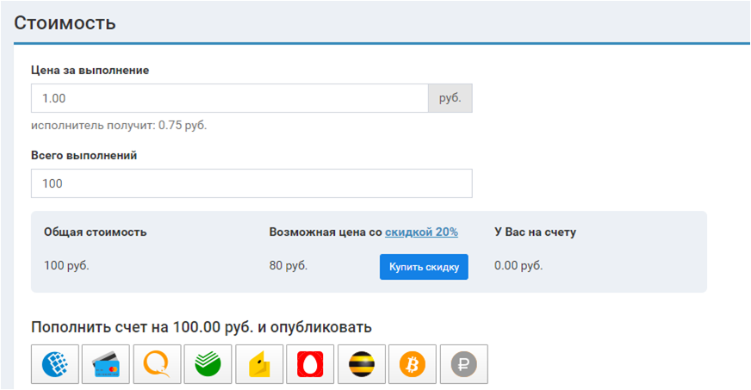Click the 'Стоимость' section heading
The height and width of the screenshot is (390, 751).
(x=65, y=23)
